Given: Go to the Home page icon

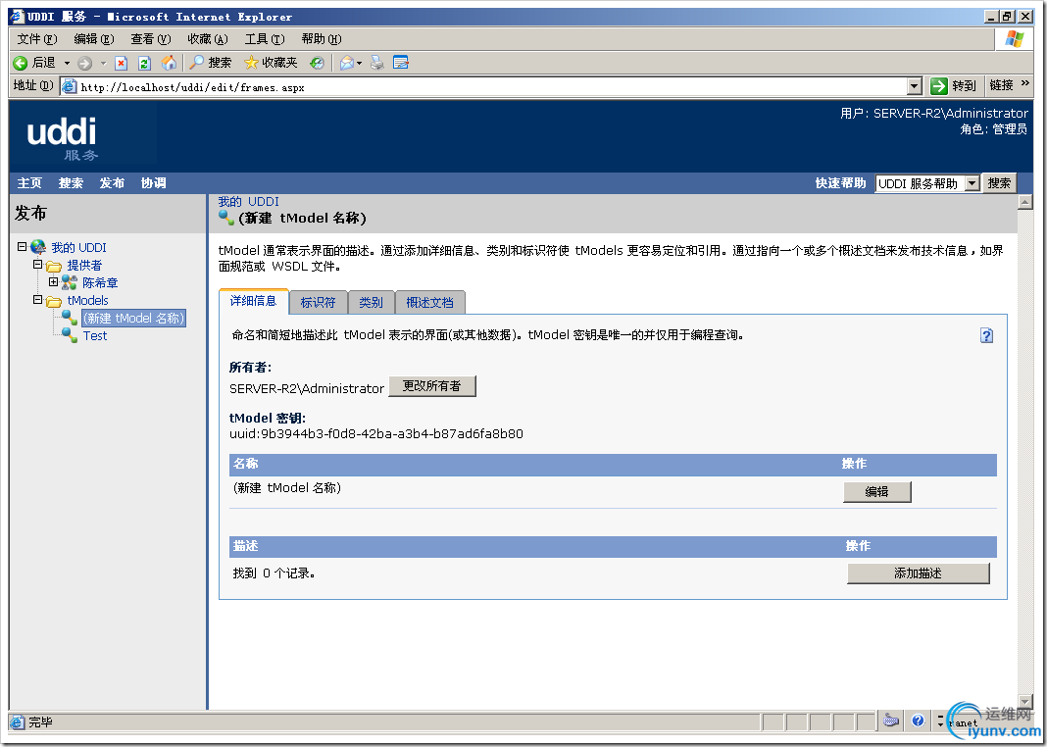Looking at the screenshot, I should (x=169, y=63).
